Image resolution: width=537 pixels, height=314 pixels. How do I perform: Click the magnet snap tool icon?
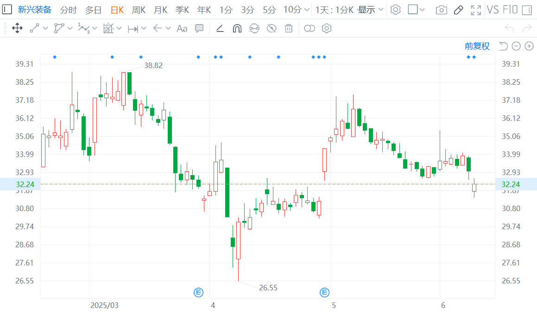click(x=237, y=29)
